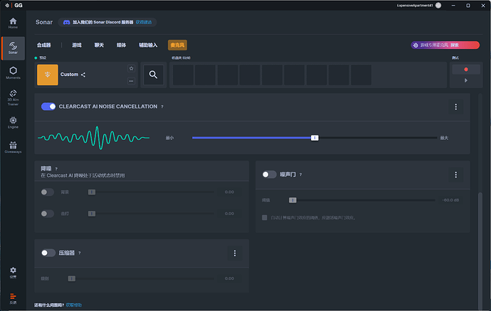Open Giveaways in the sidebar
The width and height of the screenshot is (491, 311).
coord(13,146)
